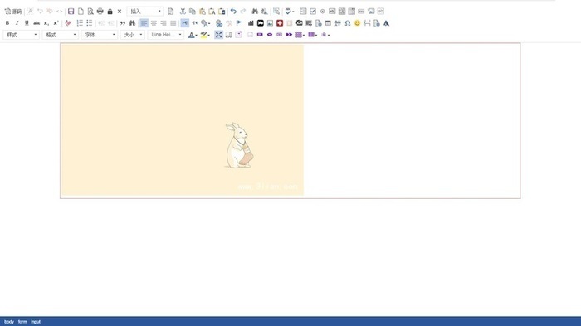Open the 格式 (format) dropdown
The image size is (581, 326).
(x=61, y=35)
